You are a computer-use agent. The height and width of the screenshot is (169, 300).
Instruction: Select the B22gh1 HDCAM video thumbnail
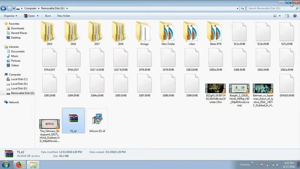pos(216,88)
